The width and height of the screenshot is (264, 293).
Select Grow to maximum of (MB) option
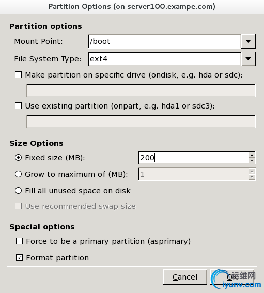pos(18,174)
